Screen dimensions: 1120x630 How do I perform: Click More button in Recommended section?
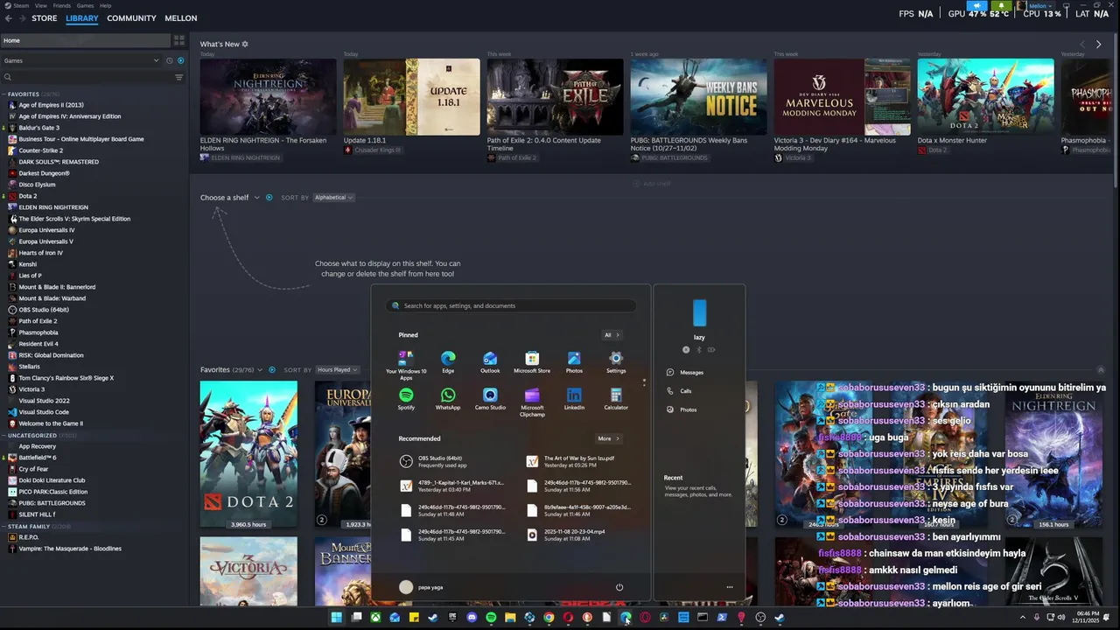[x=609, y=438]
